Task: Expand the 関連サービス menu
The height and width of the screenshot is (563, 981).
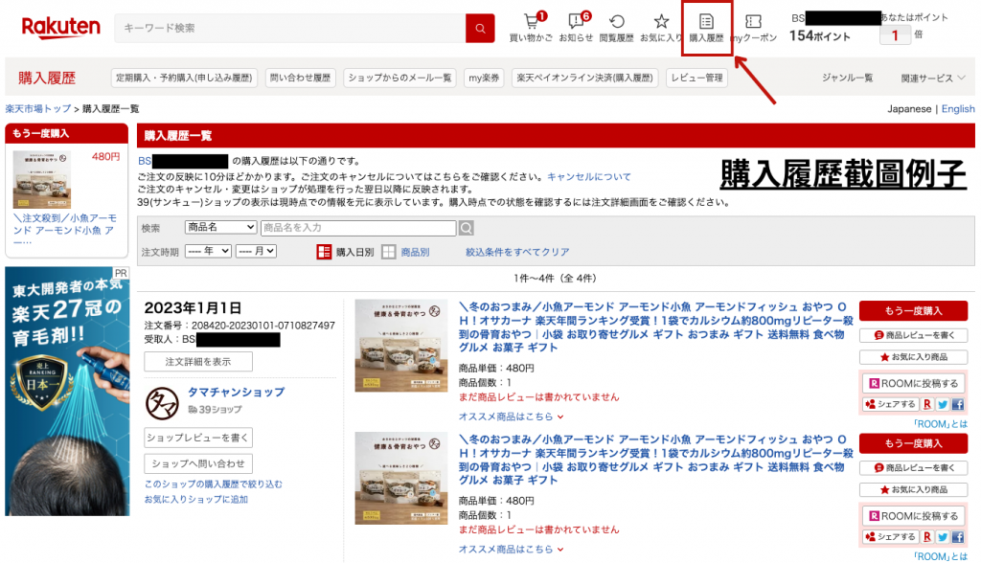Action: (933, 78)
